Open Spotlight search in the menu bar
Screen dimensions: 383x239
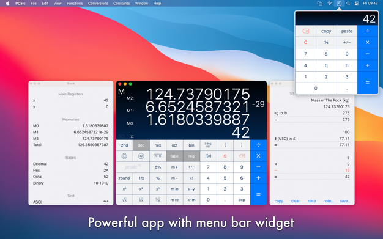pyautogui.click(x=348, y=4)
